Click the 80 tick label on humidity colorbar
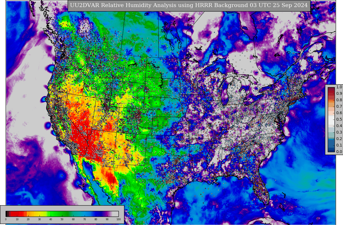This screenshot has height=225, width=343. (96, 219)
